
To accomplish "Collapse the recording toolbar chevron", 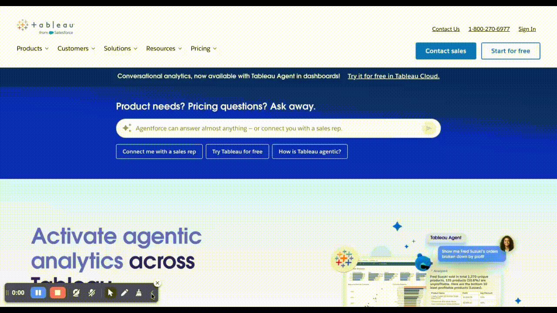I will 152,293.
